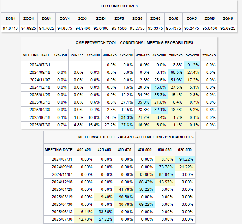Select the 94.8675 value under ZQV4
Screen dimensions: 242x224
[65, 28]
